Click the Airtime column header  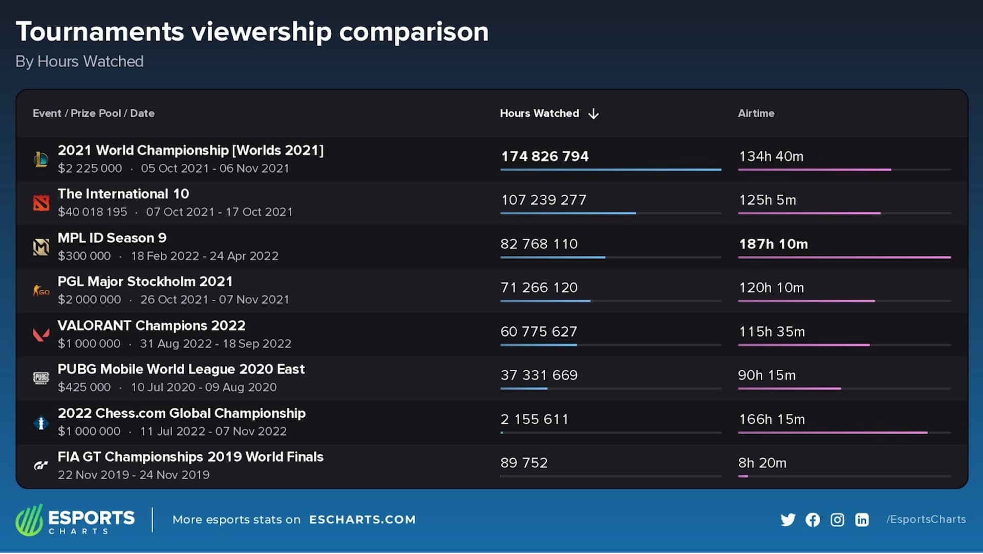(x=756, y=113)
